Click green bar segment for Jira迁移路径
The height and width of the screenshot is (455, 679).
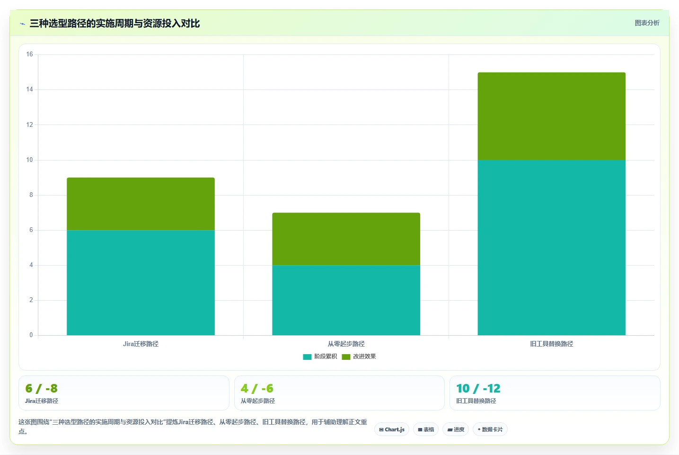pyautogui.click(x=141, y=204)
